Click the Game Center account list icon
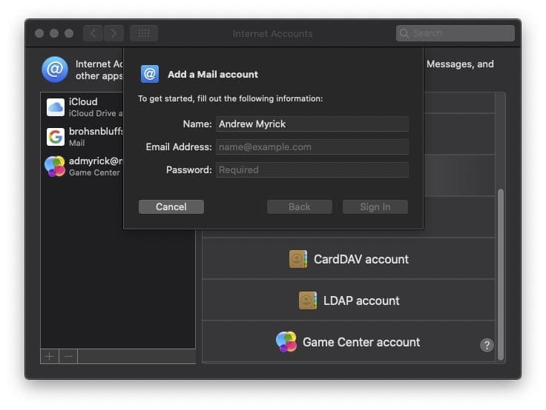 (x=286, y=342)
